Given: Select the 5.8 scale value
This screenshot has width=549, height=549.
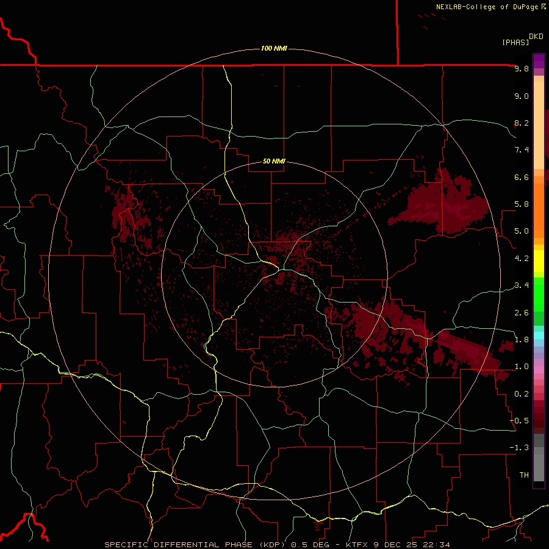Looking at the screenshot, I should pos(522,204).
